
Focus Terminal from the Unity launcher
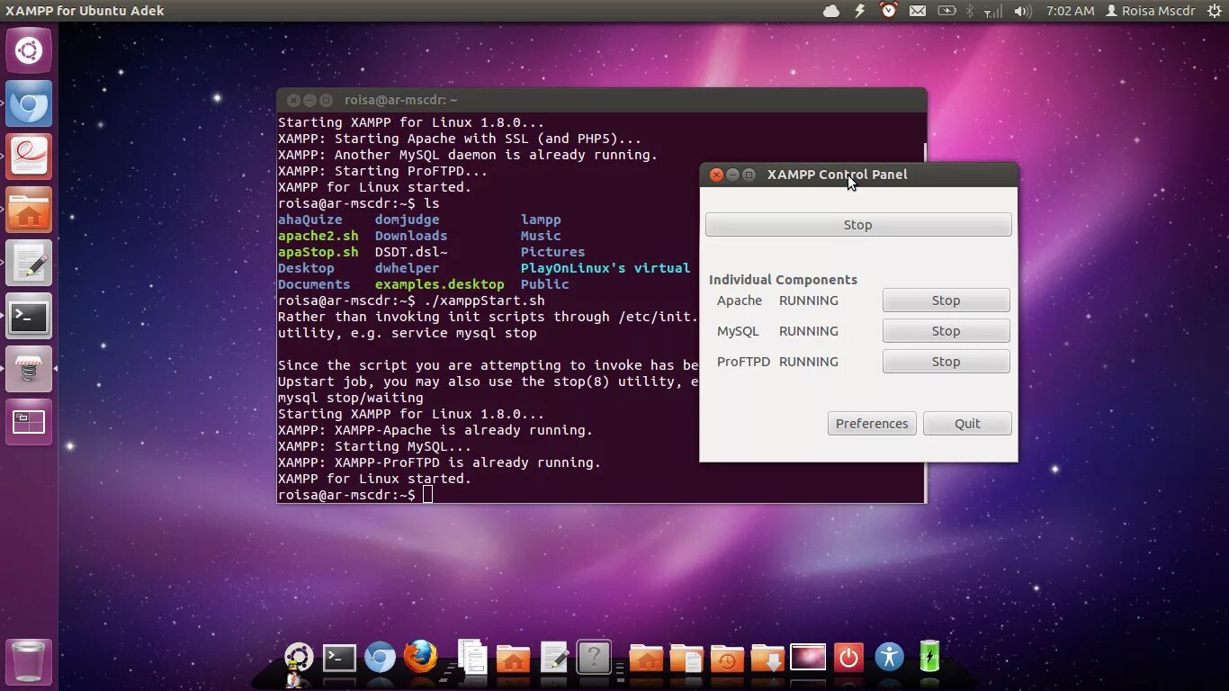[x=29, y=316]
